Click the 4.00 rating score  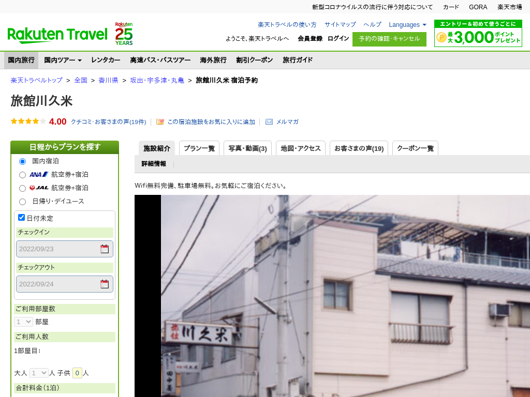[58, 121]
